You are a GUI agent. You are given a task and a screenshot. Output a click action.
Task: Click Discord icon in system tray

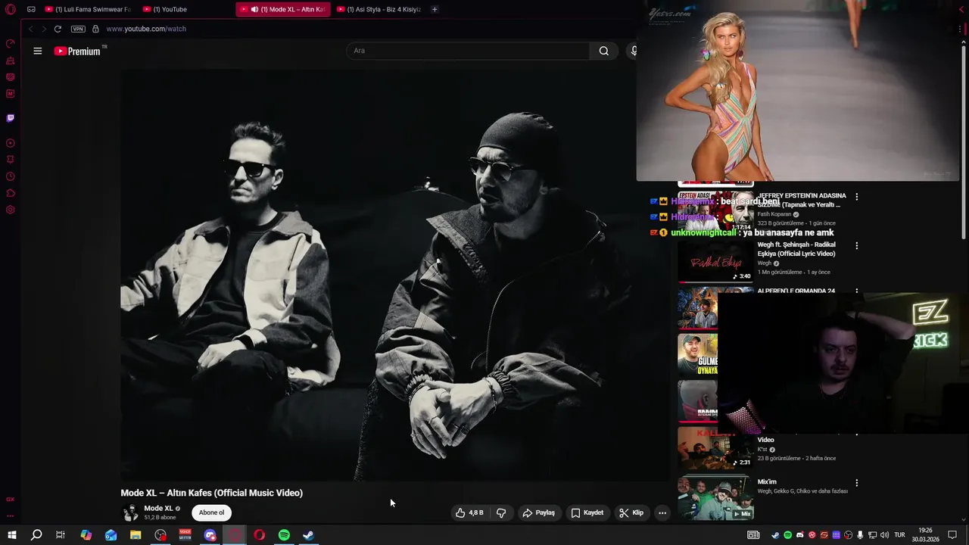tap(799, 535)
